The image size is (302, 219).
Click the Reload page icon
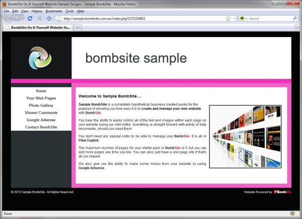[x=30, y=19]
